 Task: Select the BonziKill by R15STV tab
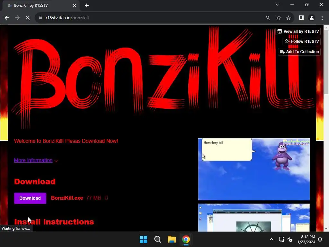(41, 5)
